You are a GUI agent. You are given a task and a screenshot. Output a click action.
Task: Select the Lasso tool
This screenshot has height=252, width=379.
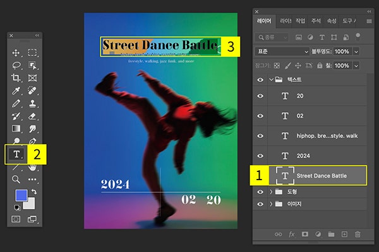tap(16, 66)
